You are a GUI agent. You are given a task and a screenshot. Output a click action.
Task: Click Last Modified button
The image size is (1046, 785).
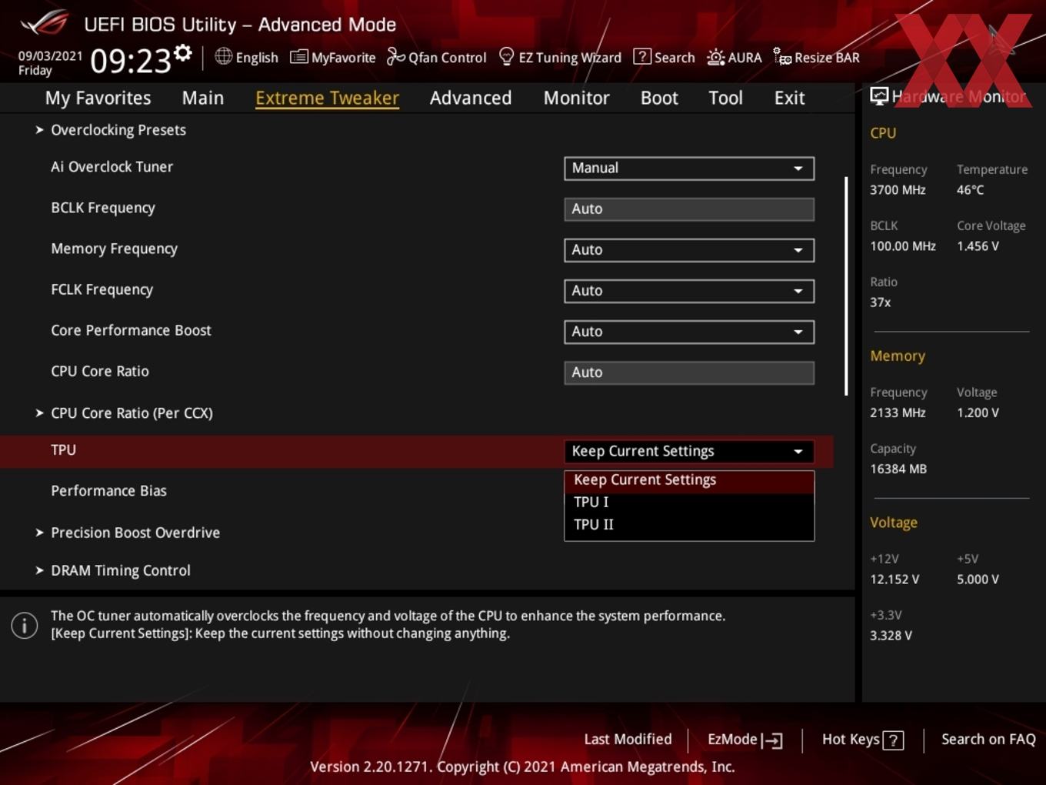coord(628,740)
